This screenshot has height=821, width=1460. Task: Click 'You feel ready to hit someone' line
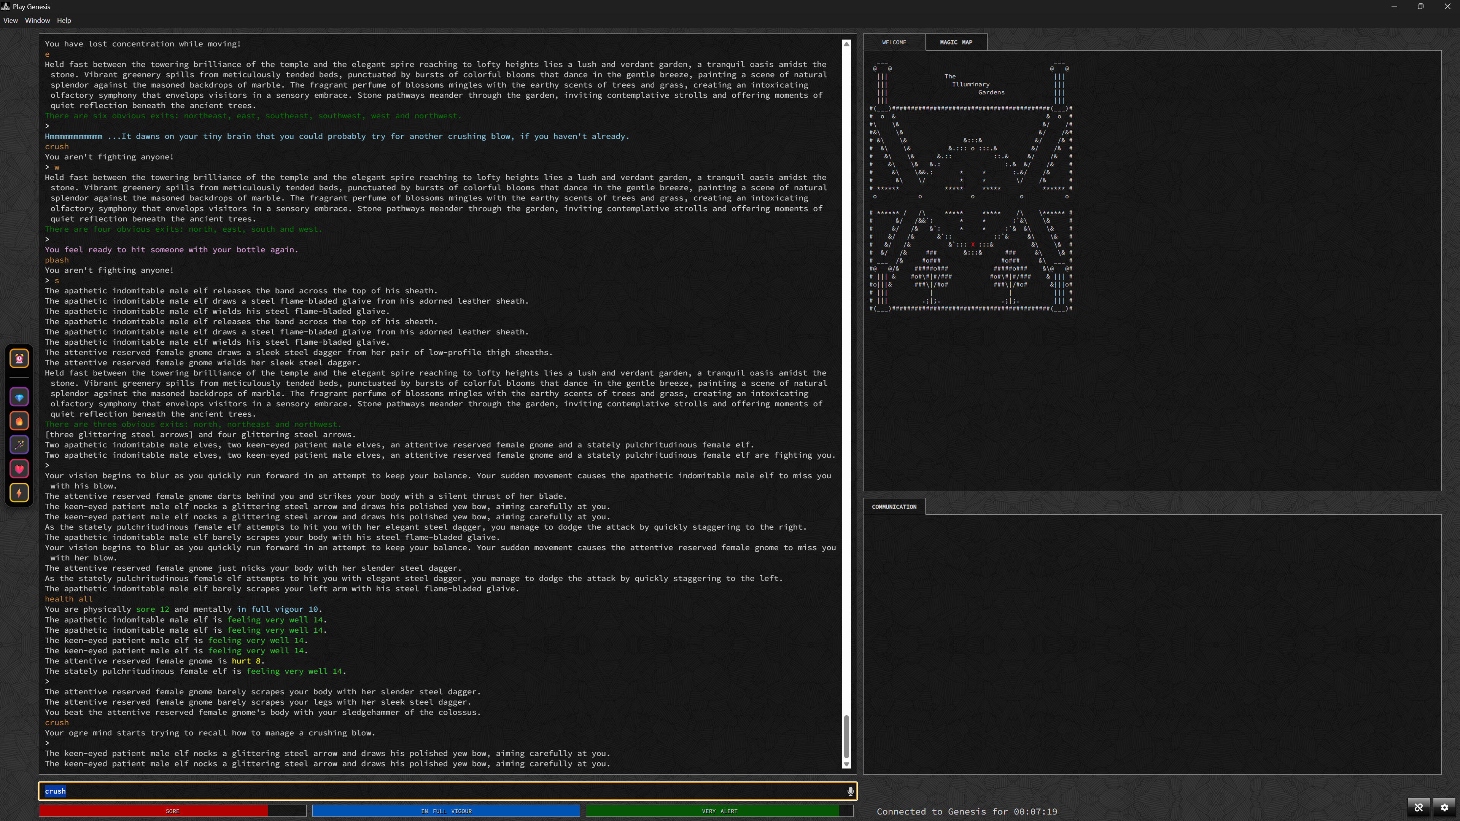point(171,250)
